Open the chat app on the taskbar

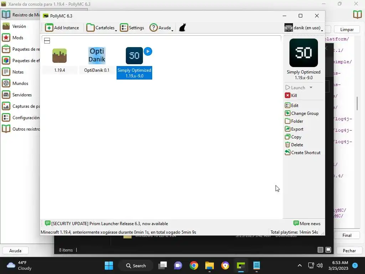[x=178, y=265]
